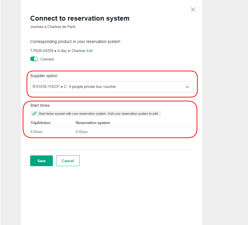Close the Connect to reservation system dialog
Screen dimensions: 248x225
pyautogui.click(x=193, y=10)
